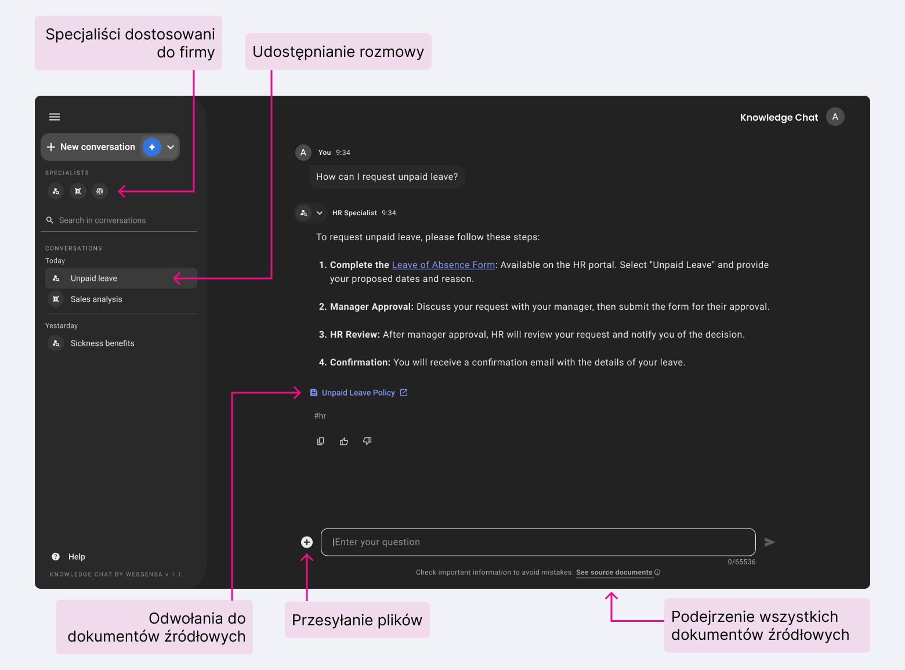Screen dimensions: 905x670
Task: Click the file upload plus button
Action: (x=306, y=541)
